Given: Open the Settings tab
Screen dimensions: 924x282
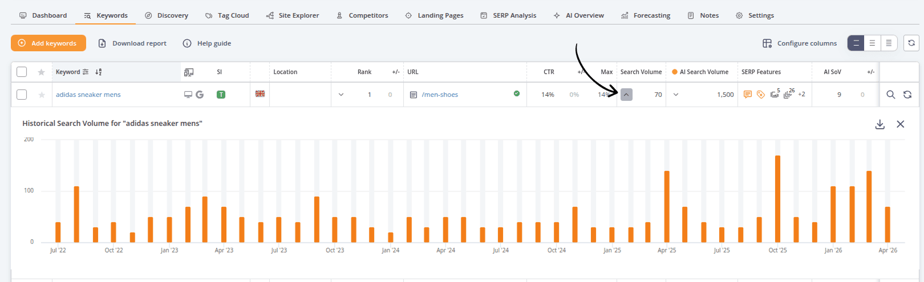Looking at the screenshot, I should point(755,15).
